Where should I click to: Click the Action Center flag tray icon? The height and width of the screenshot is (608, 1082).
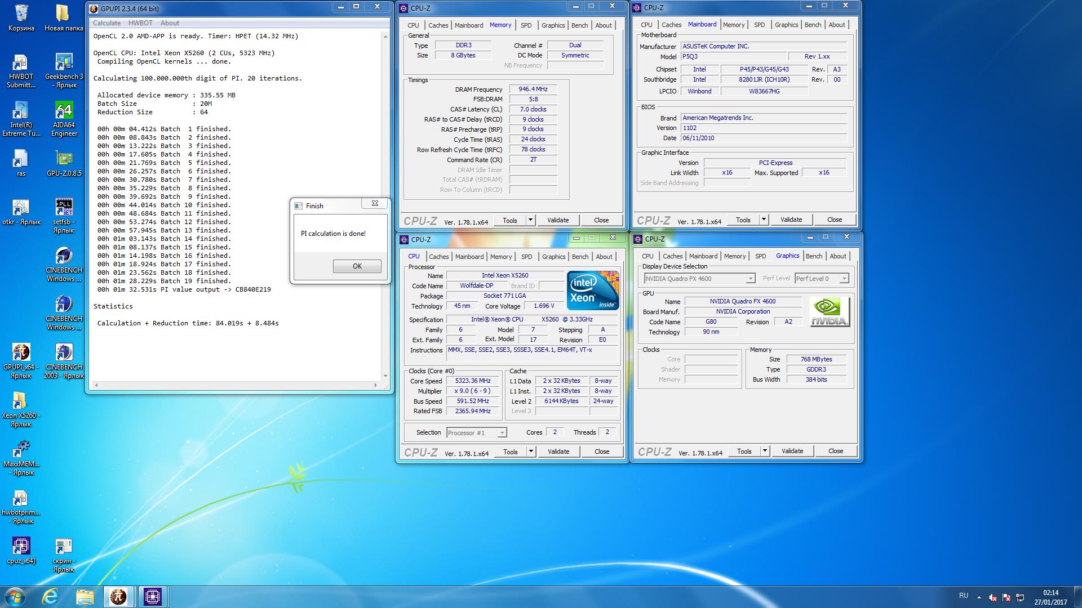tap(1006, 597)
